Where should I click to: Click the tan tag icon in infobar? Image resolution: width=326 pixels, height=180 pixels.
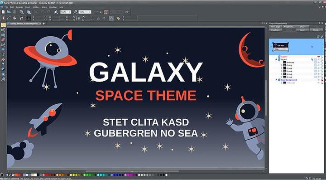click(x=118, y=18)
